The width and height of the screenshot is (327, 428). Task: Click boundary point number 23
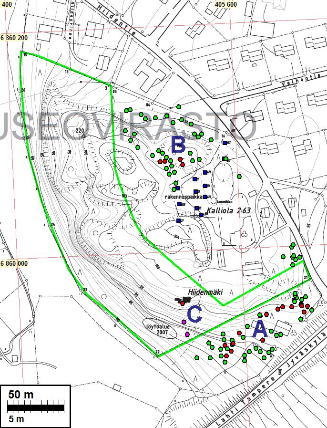click(x=85, y=290)
